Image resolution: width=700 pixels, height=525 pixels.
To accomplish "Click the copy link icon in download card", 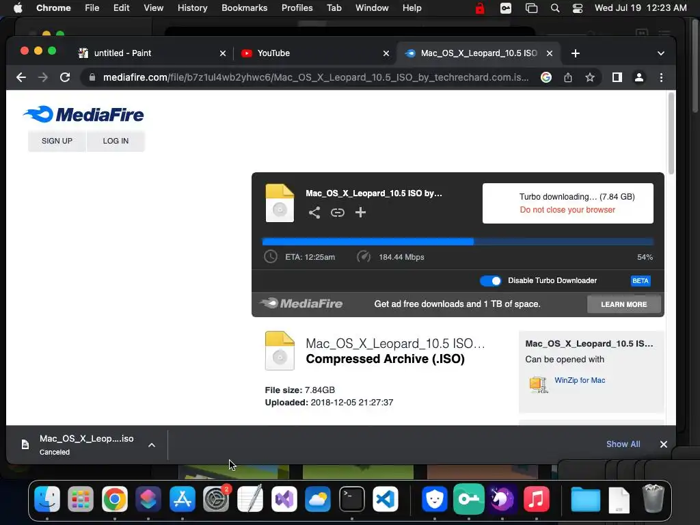I will click(x=338, y=213).
